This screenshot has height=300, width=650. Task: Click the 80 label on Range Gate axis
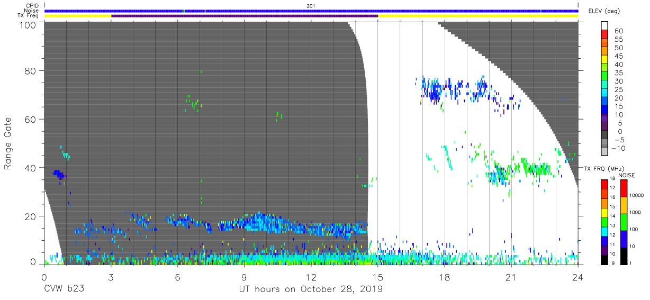point(31,71)
